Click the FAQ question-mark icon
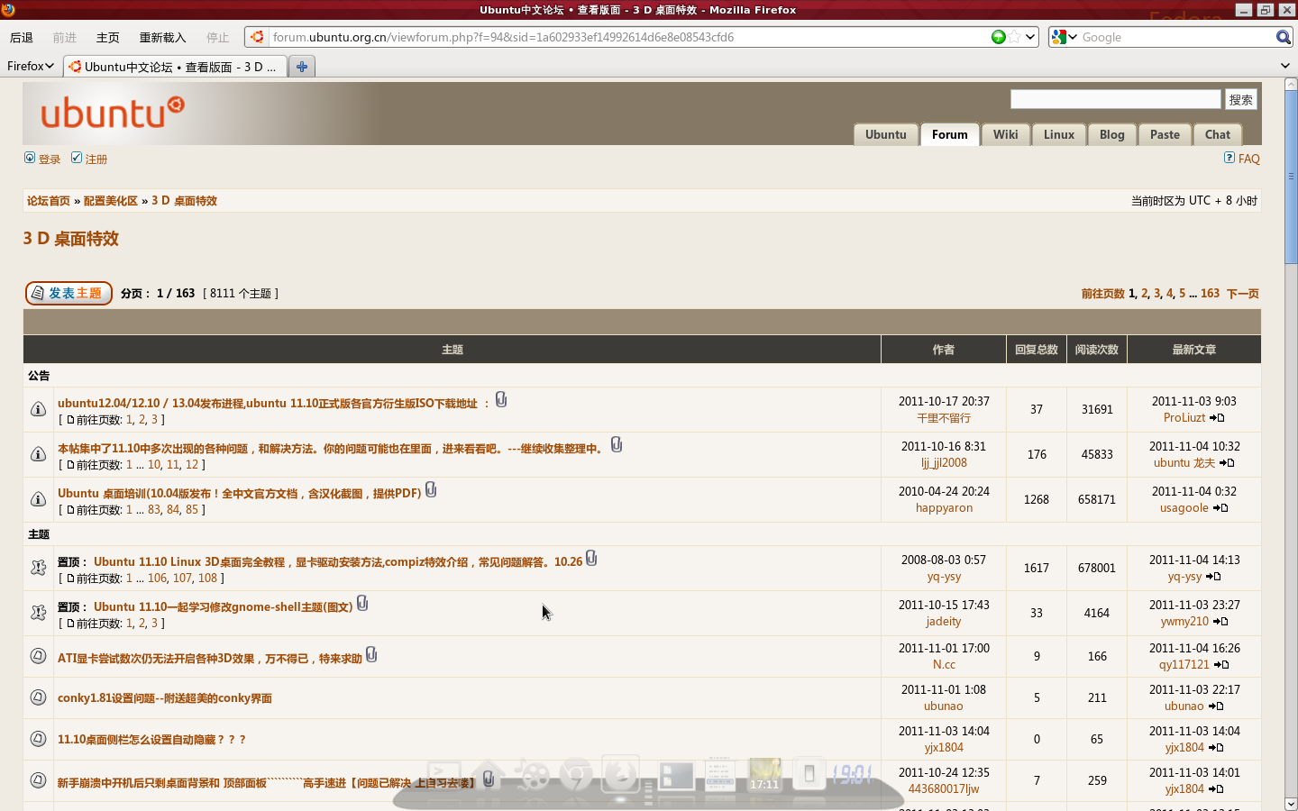Image resolution: width=1298 pixels, height=811 pixels. click(x=1229, y=158)
